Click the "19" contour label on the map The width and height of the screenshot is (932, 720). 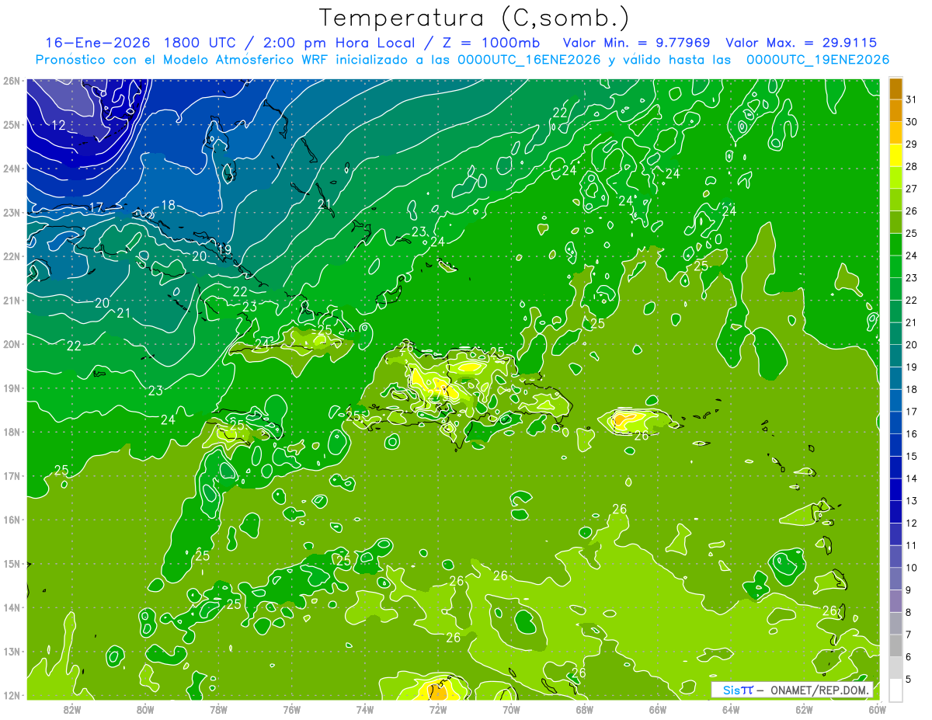224,249
